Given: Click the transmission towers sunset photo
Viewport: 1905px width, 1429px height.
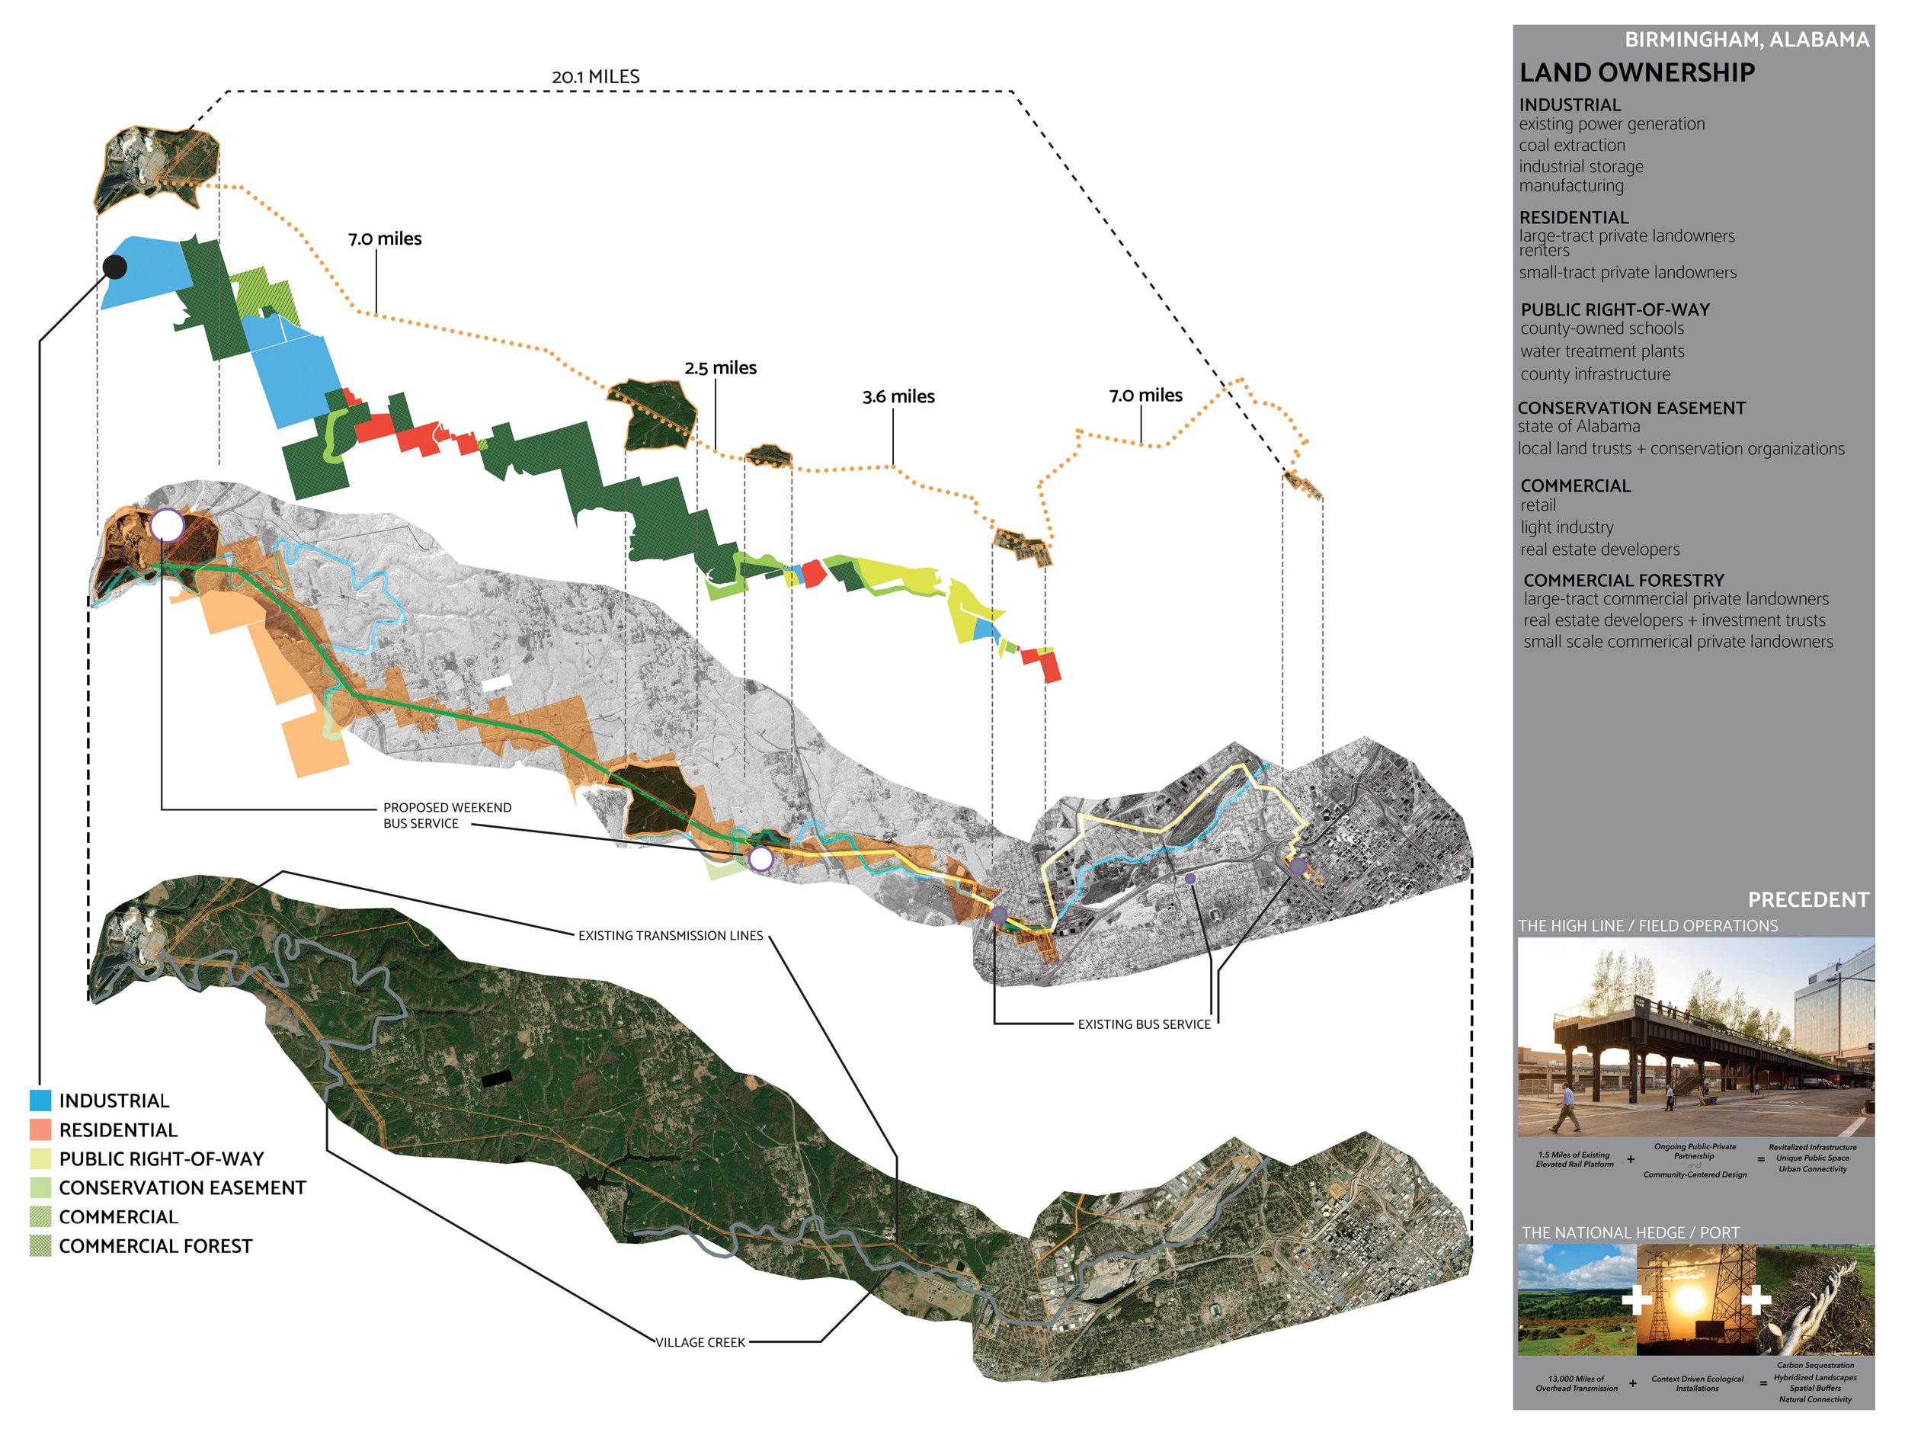Looking at the screenshot, I should click(x=1695, y=1299).
